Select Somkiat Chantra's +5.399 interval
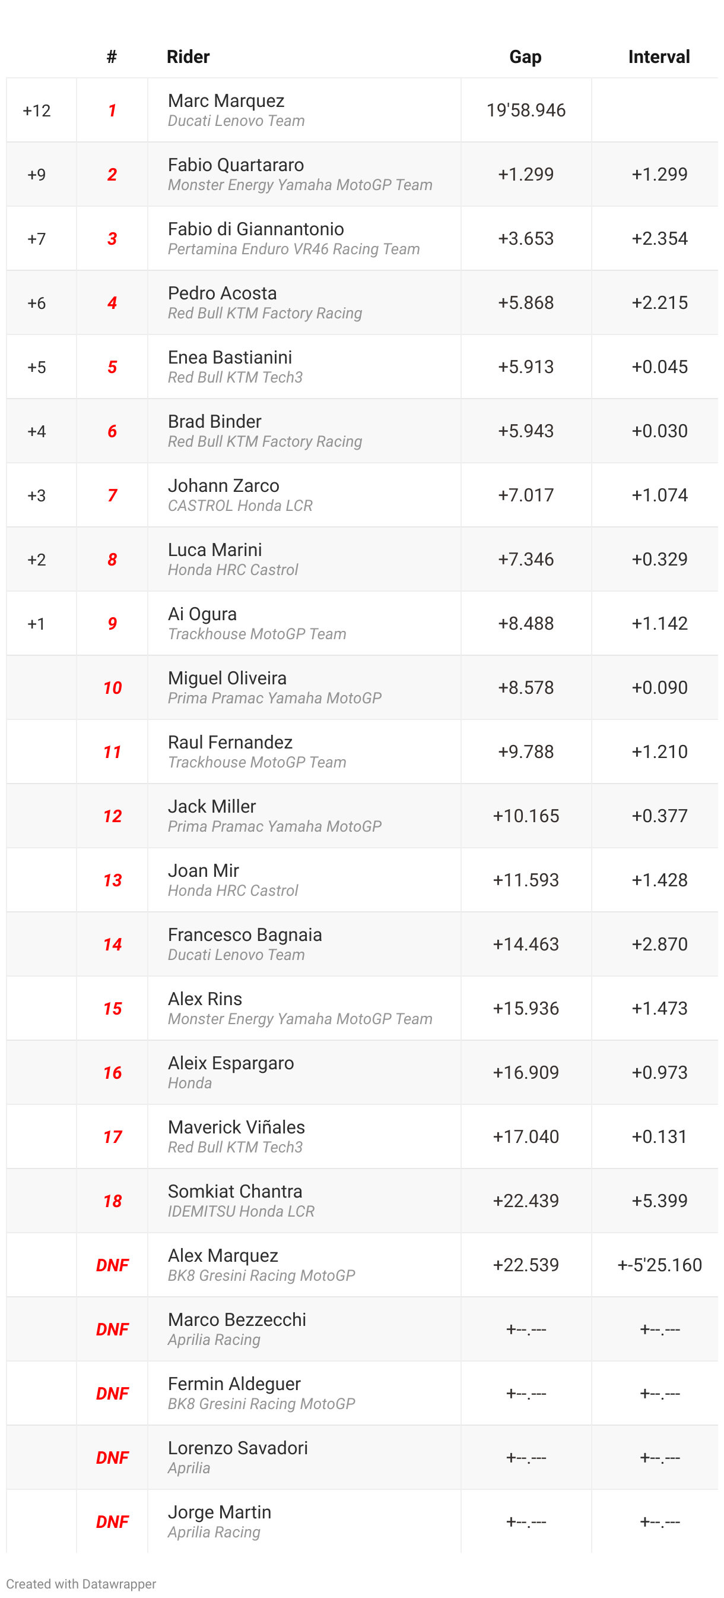 tap(659, 1201)
